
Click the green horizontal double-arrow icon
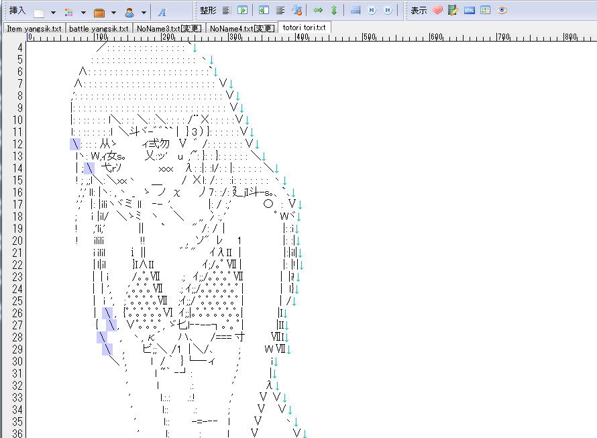click(319, 11)
